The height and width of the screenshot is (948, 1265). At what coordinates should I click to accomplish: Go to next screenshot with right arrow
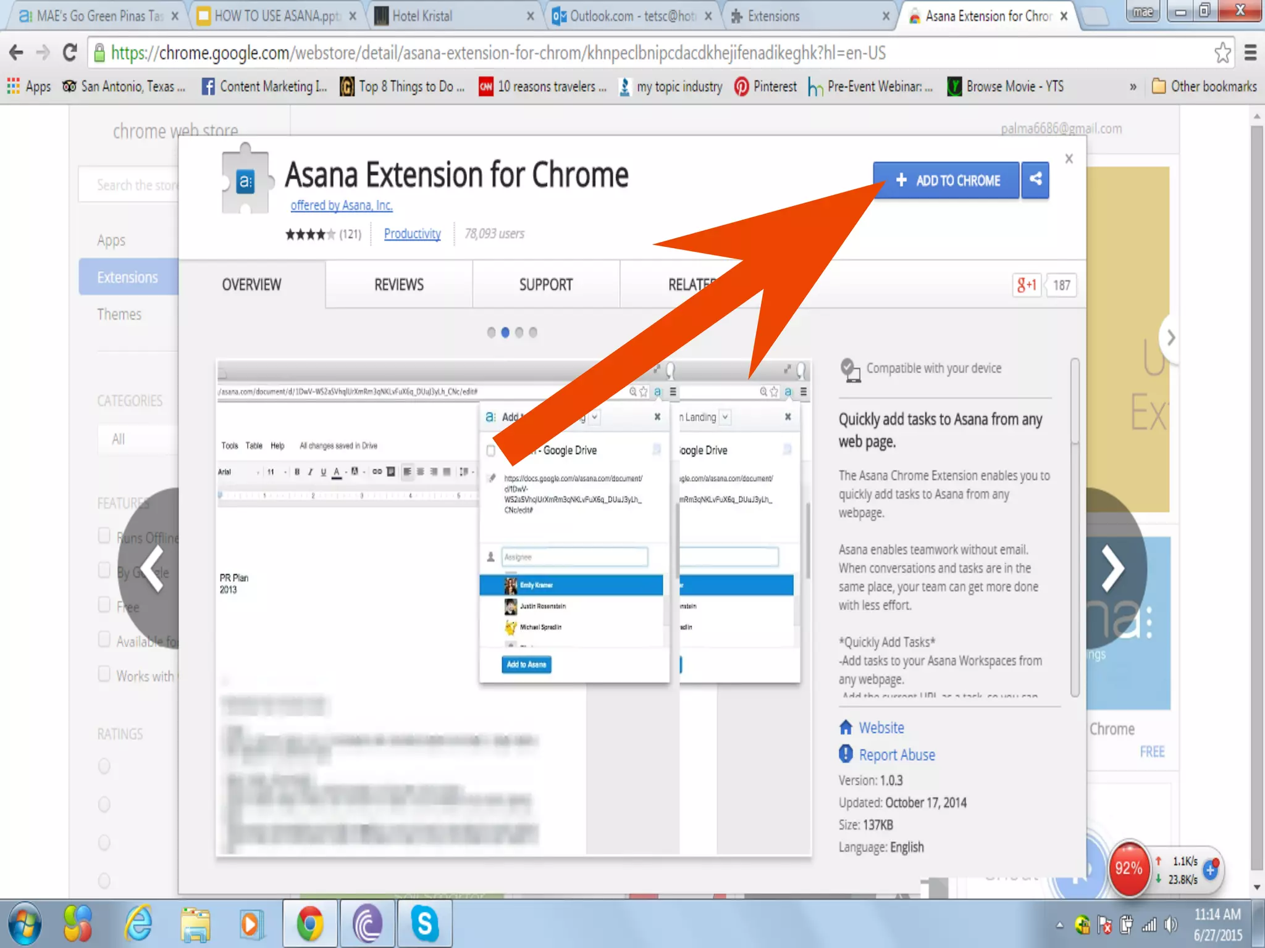tap(1112, 568)
